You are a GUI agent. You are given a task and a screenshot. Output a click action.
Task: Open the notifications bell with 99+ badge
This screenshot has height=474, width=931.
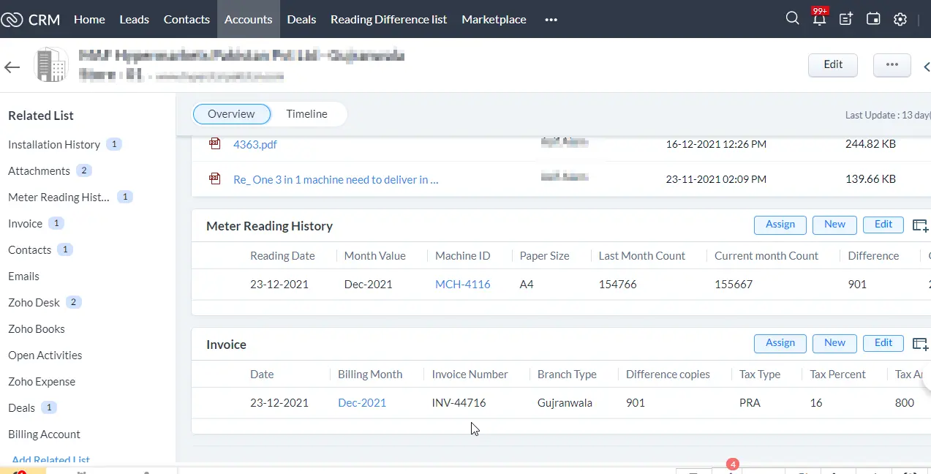pyautogui.click(x=819, y=20)
